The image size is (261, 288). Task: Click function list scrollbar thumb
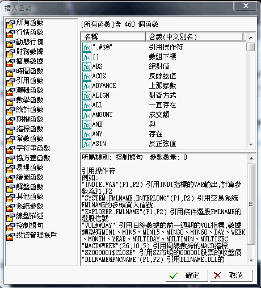(251, 47)
